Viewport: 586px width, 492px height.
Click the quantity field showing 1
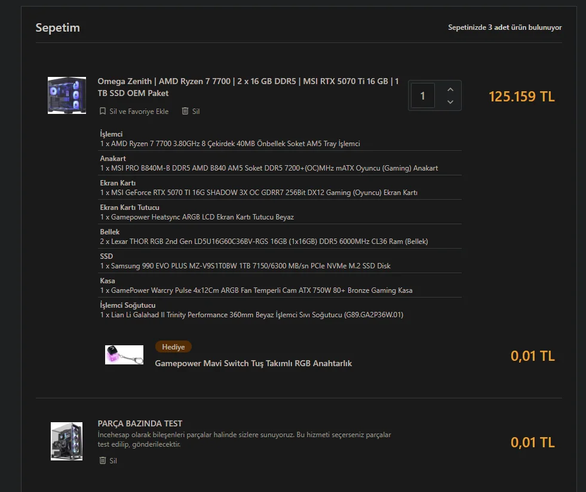(423, 96)
